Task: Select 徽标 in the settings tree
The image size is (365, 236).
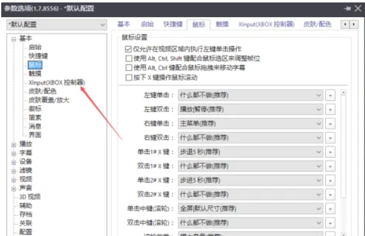Action: pos(35,108)
